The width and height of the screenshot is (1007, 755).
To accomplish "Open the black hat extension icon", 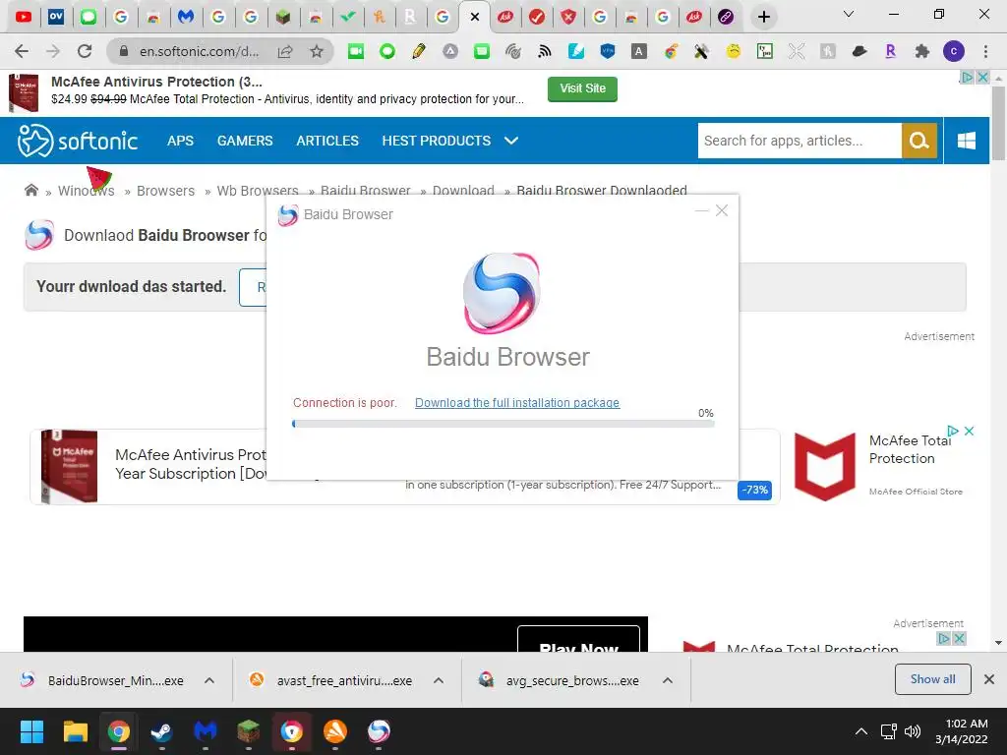I will pos(859,51).
